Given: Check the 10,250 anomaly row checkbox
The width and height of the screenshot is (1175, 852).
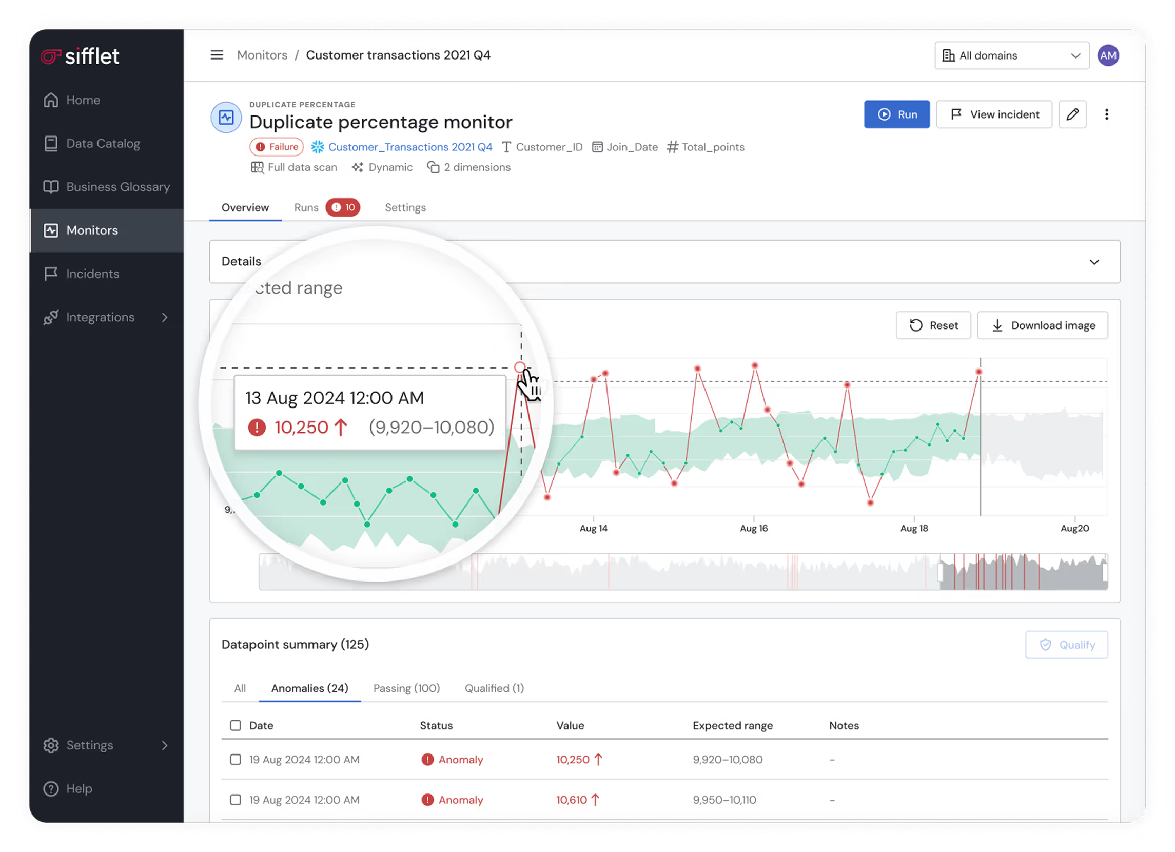Looking at the screenshot, I should pos(235,759).
